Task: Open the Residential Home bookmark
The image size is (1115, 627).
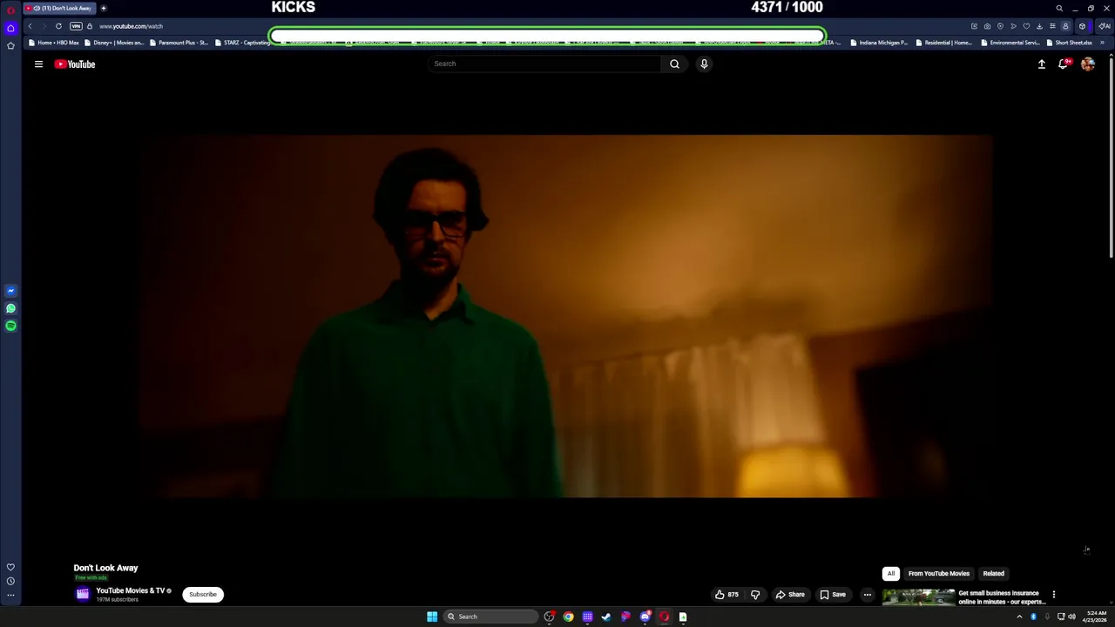Action: (943, 43)
